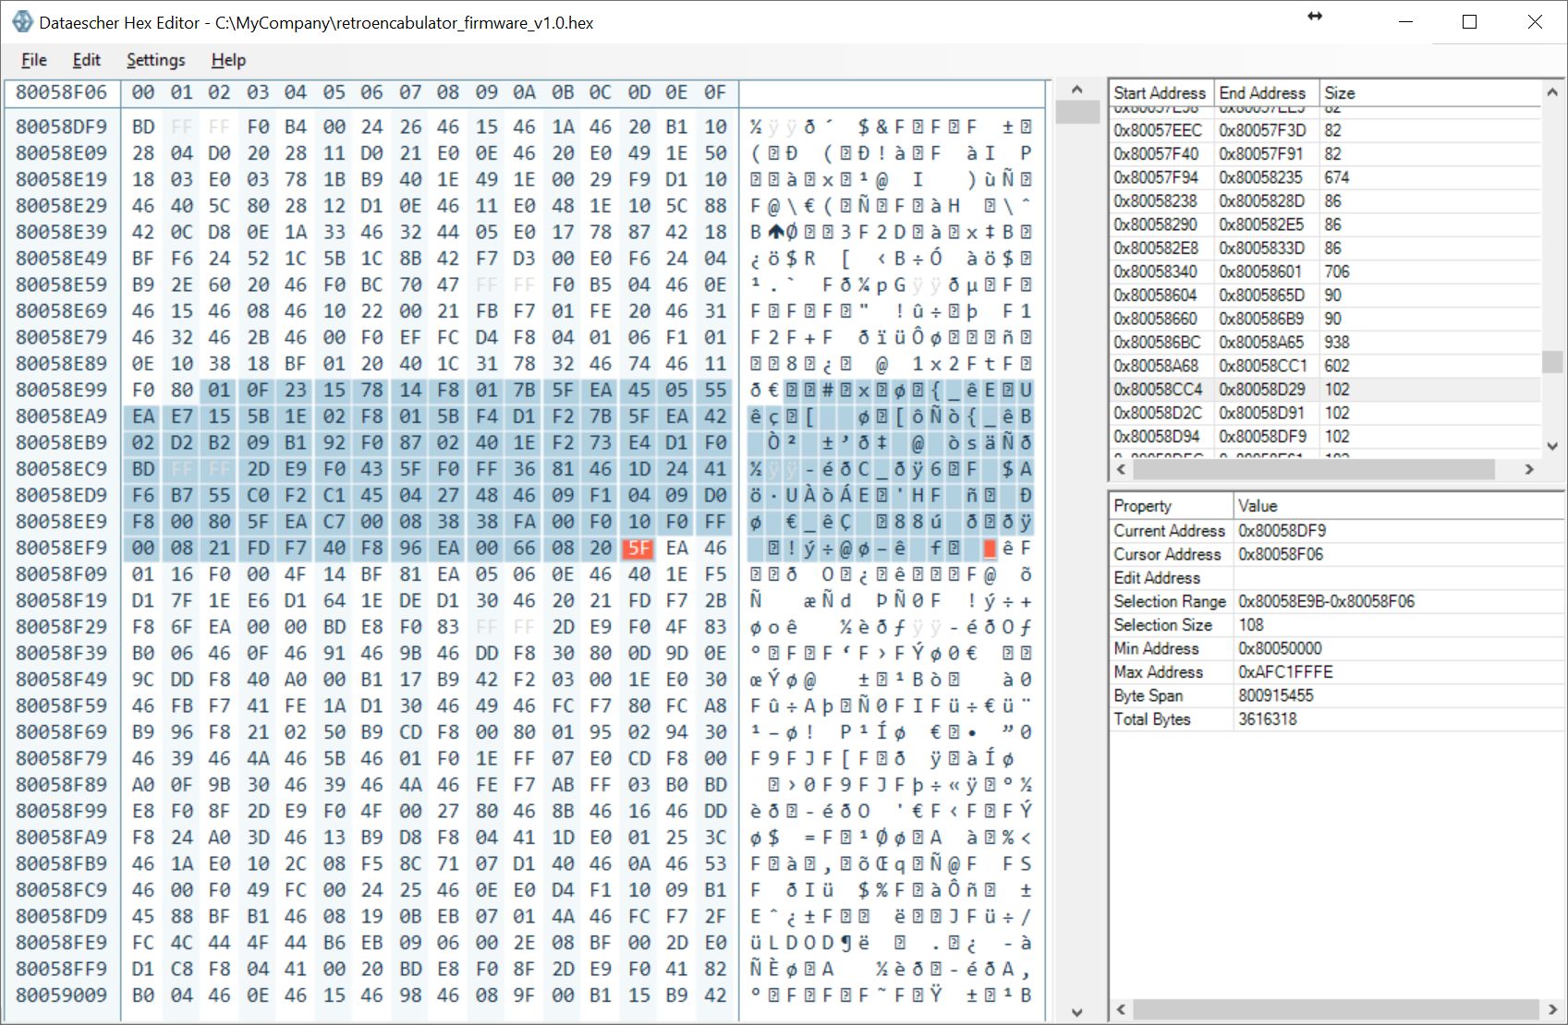Open the Help menu
This screenshot has height=1025, width=1568.
pos(228,60)
